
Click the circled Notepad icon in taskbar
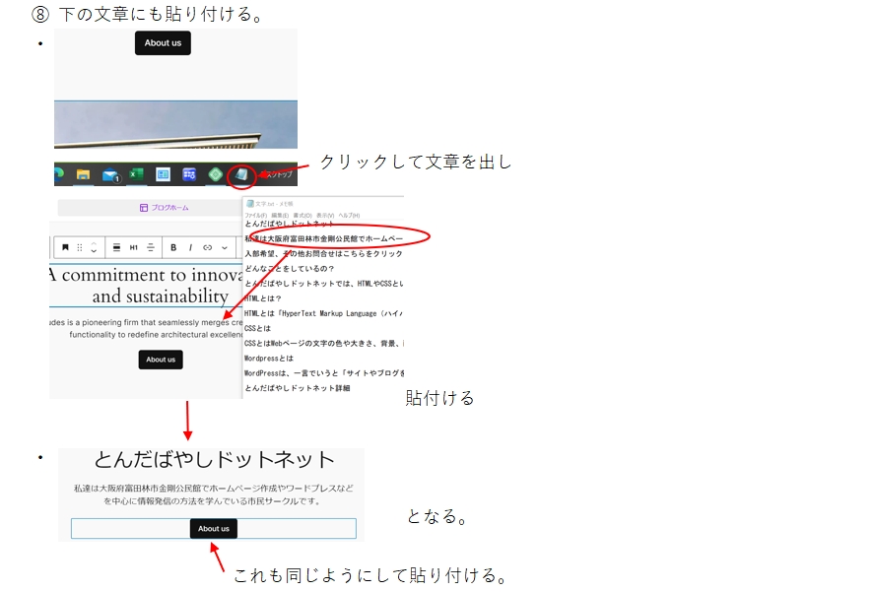click(241, 175)
